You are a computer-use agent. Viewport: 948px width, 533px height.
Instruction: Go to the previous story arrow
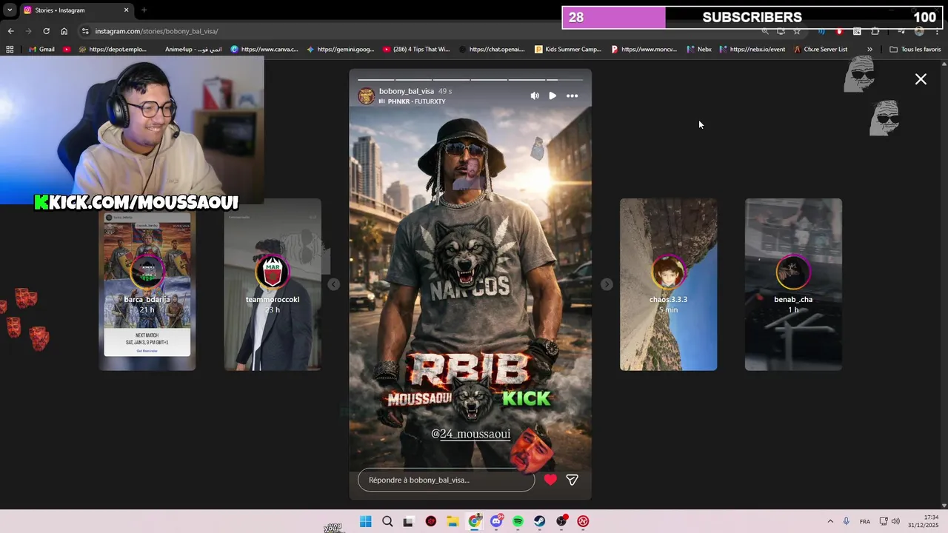pyautogui.click(x=334, y=284)
